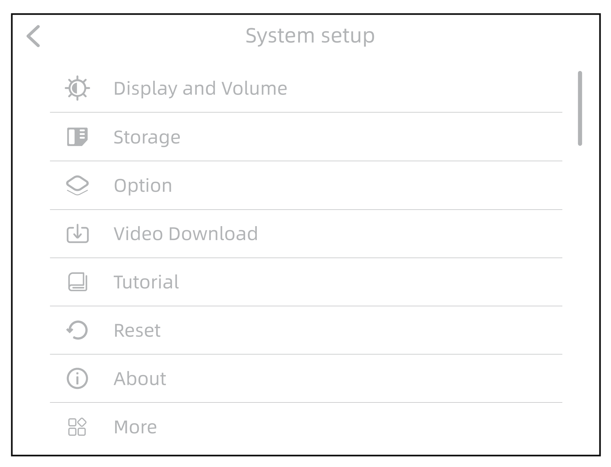Viewport: 611px width, 467px height.
Task: Tap More for additional settings
Action: (135, 427)
